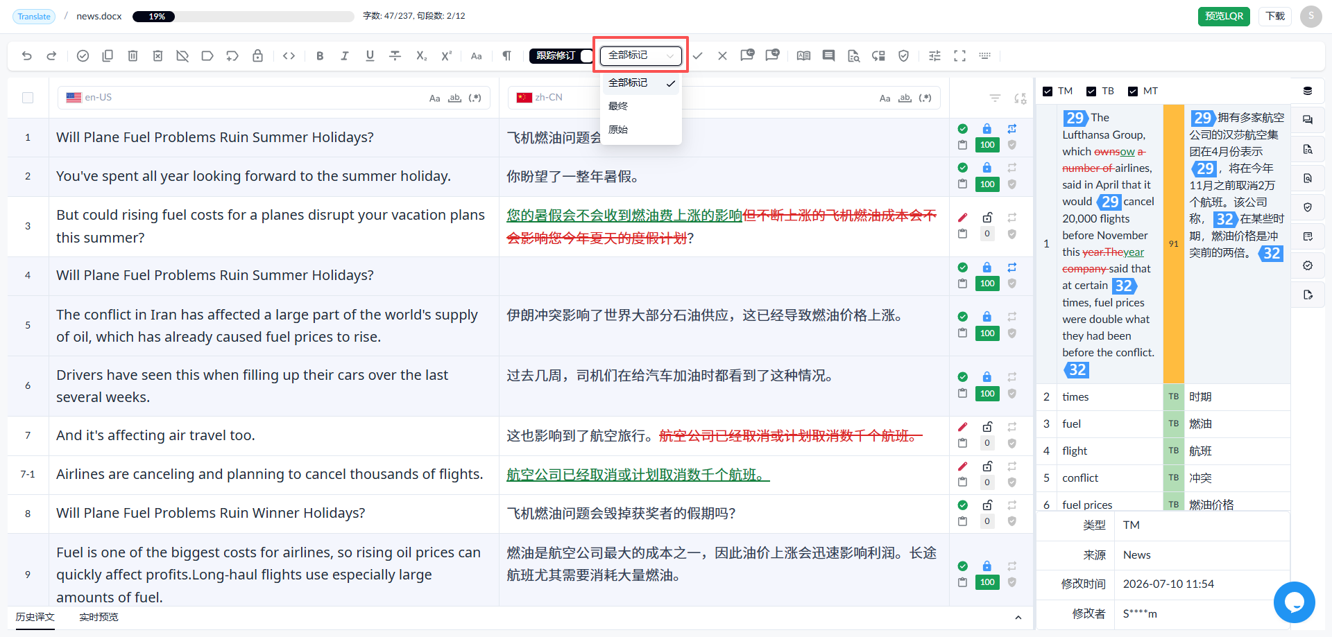1332x637 pixels.
Task: Click the filter icon above status column
Action: coord(995,98)
